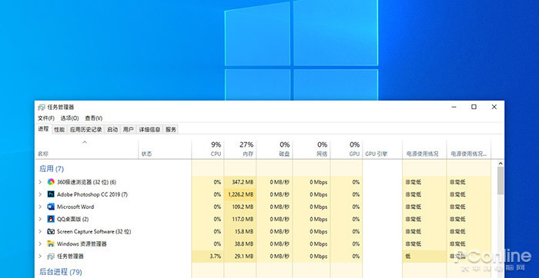Expand the QQ桌面版 process group

pyautogui.click(x=40, y=219)
